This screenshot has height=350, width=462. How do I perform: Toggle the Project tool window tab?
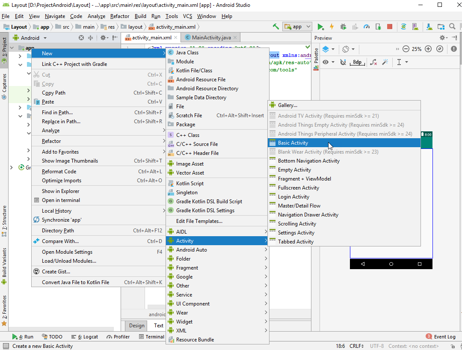4,50
